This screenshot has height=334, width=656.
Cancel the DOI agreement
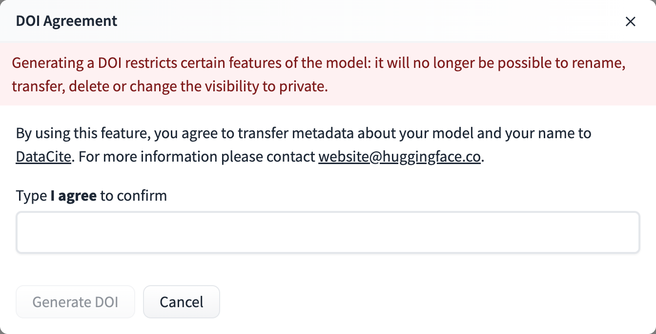[x=181, y=302]
